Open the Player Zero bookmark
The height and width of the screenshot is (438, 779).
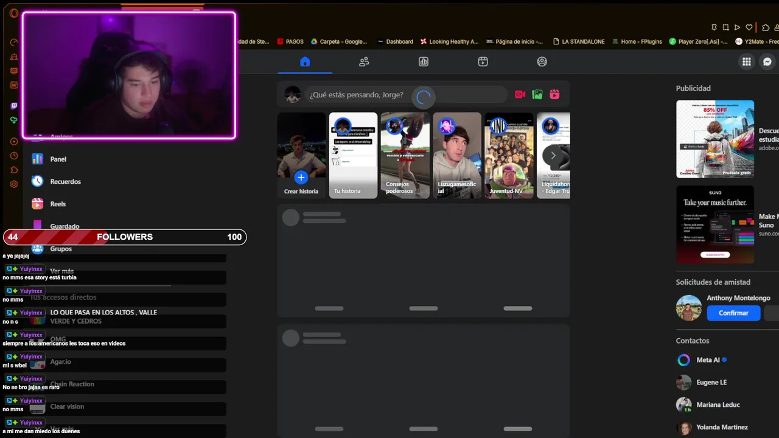pyautogui.click(x=698, y=41)
